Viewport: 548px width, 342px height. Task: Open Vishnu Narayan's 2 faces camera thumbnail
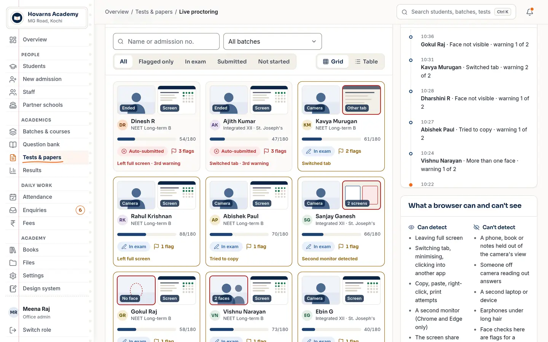coord(229,290)
